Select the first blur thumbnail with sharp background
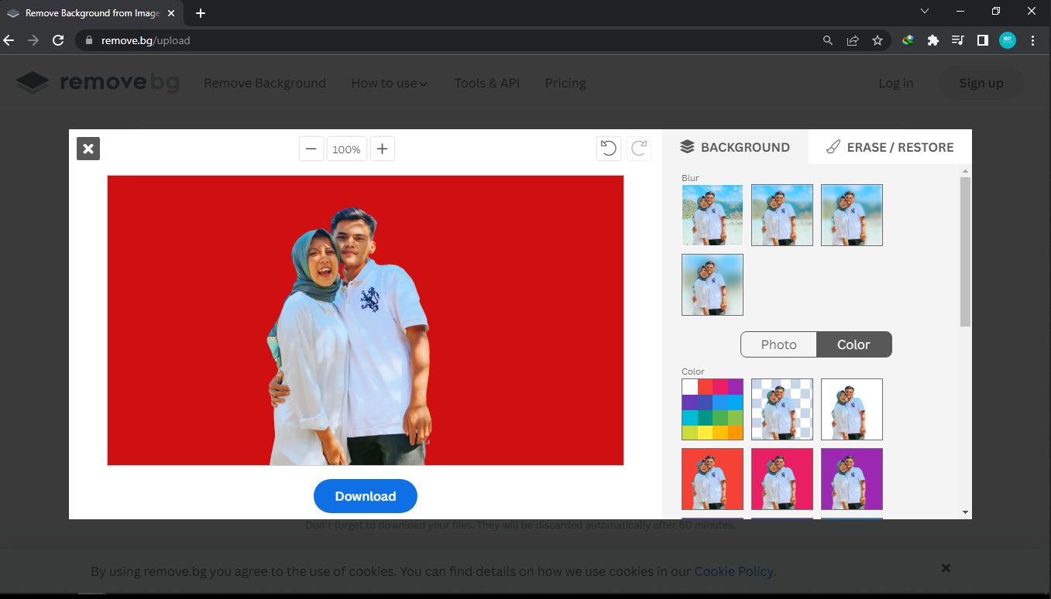The image size is (1051, 599). pyautogui.click(x=713, y=215)
